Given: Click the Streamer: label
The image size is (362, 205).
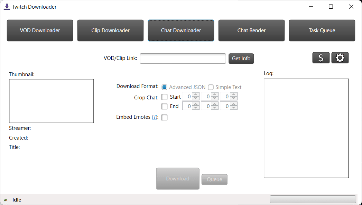Looking at the screenshot, I should click(x=20, y=128).
